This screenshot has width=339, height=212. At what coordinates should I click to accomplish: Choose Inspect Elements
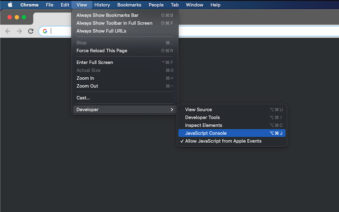(x=232, y=125)
